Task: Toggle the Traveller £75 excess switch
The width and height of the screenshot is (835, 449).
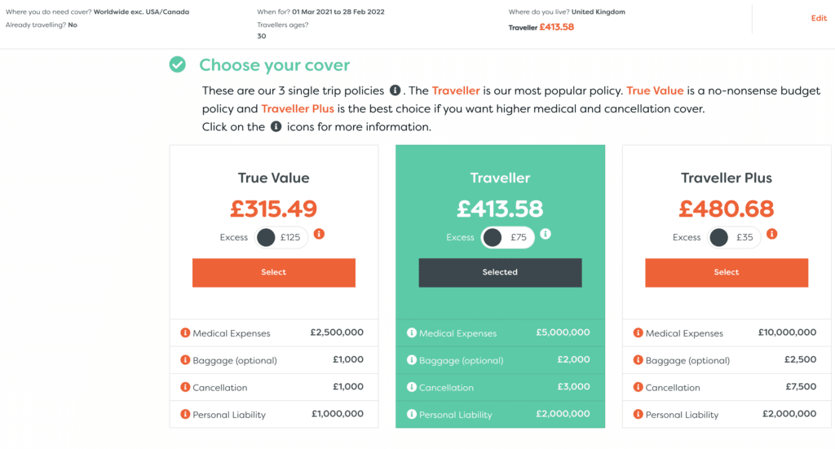Action: (x=507, y=237)
